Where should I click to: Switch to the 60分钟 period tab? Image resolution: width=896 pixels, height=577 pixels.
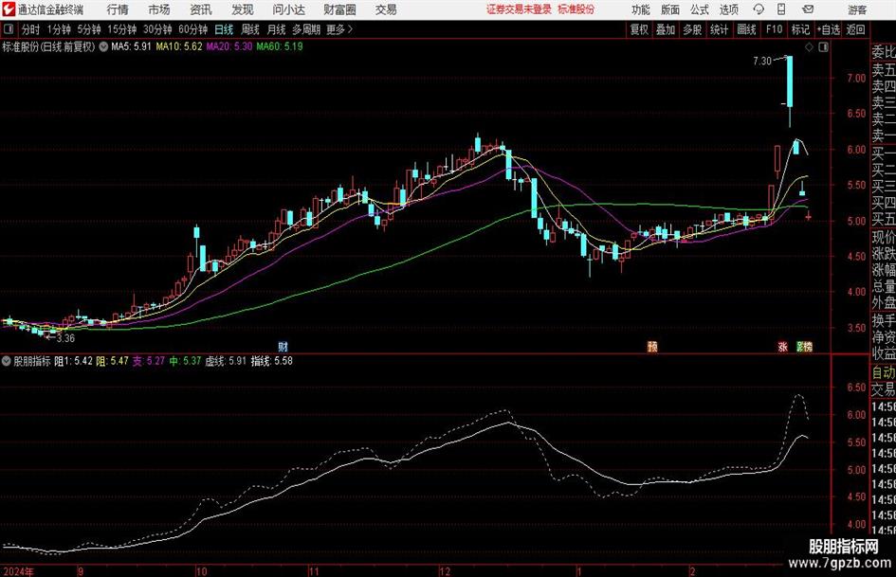pos(193,29)
